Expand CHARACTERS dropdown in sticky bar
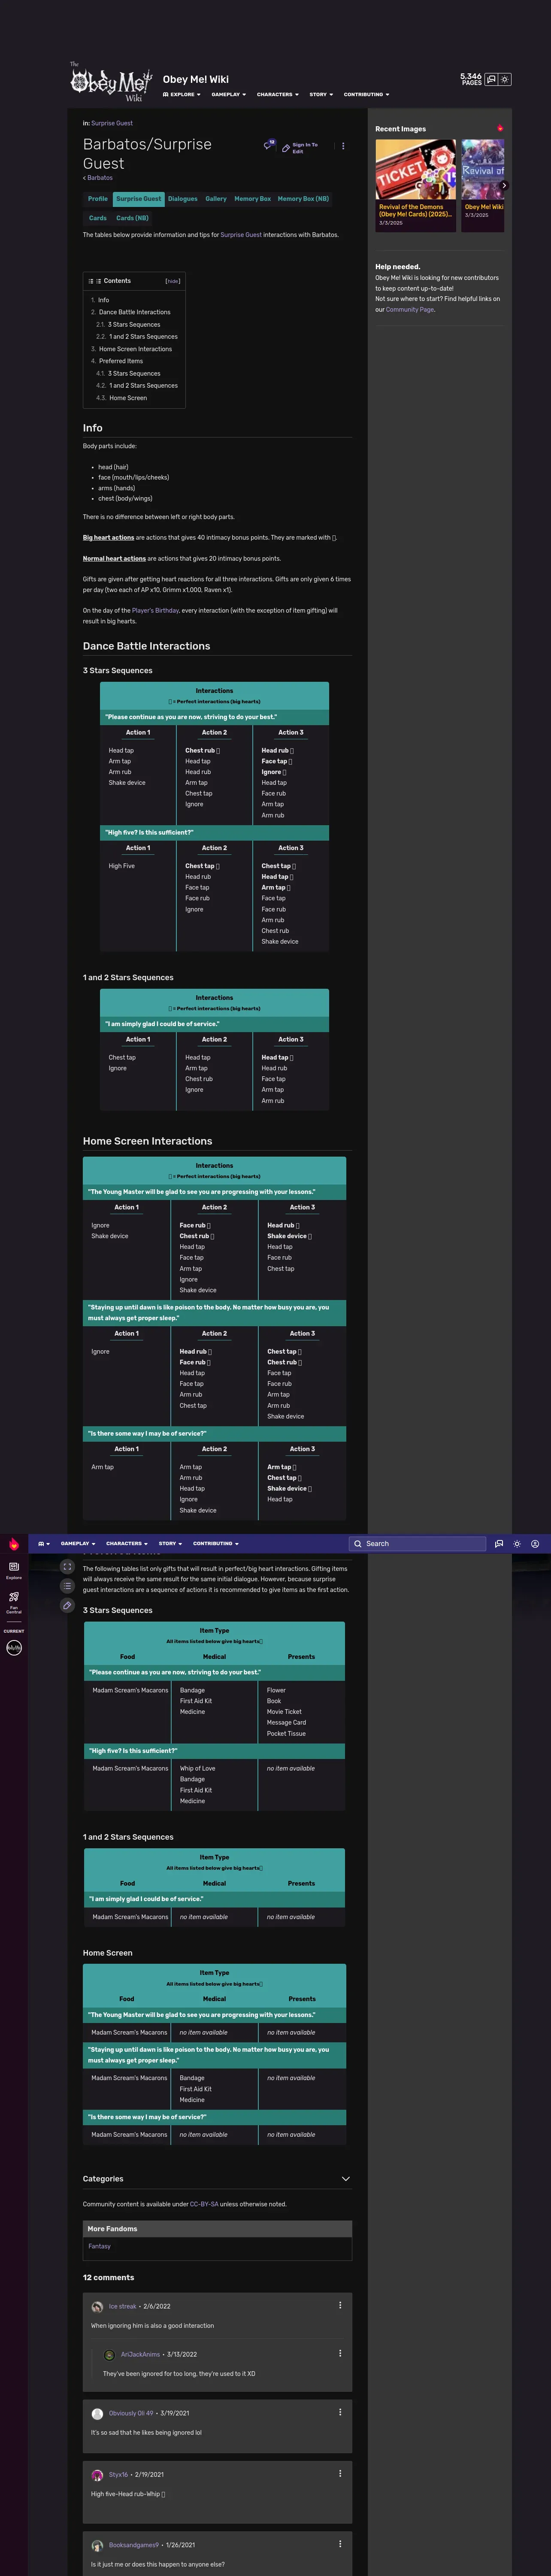Image resolution: width=551 pixels, height=2576 pixels. tap(127, 1543)
